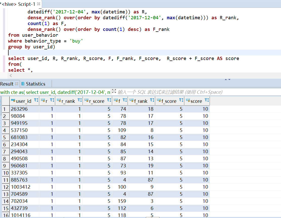This screenshot has width=281, height=218.
Task: Select the f_score column header
Action: point(169,101)
